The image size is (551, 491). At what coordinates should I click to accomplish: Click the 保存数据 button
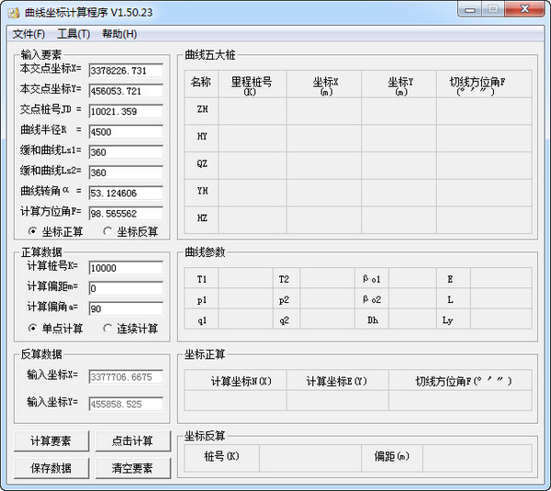click(x=51, y=467)
